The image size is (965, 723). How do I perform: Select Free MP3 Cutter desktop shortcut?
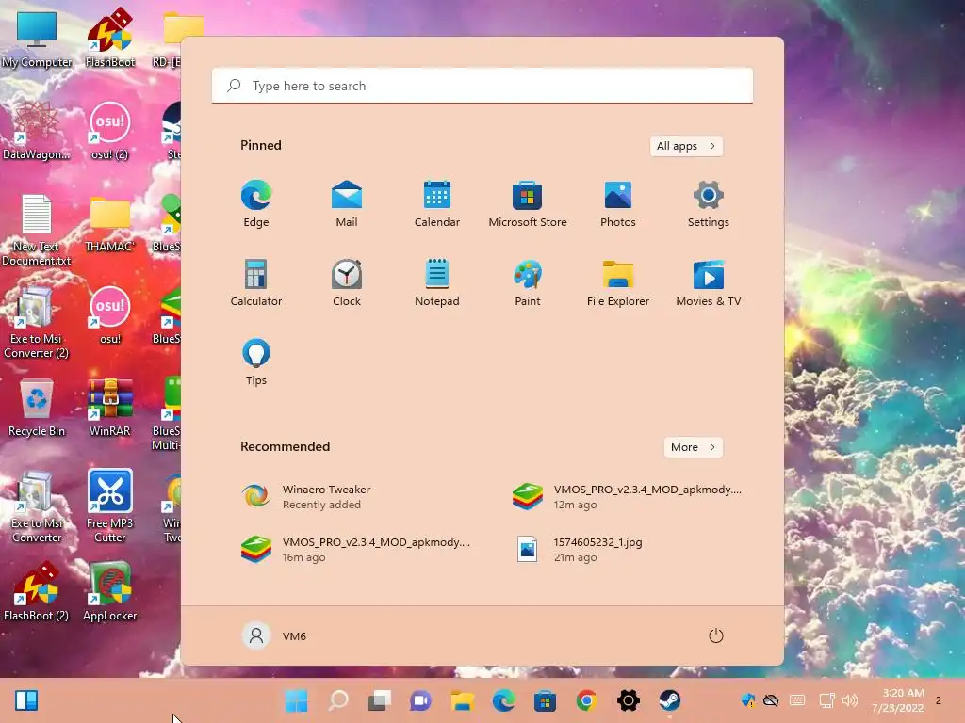(110, 506)
